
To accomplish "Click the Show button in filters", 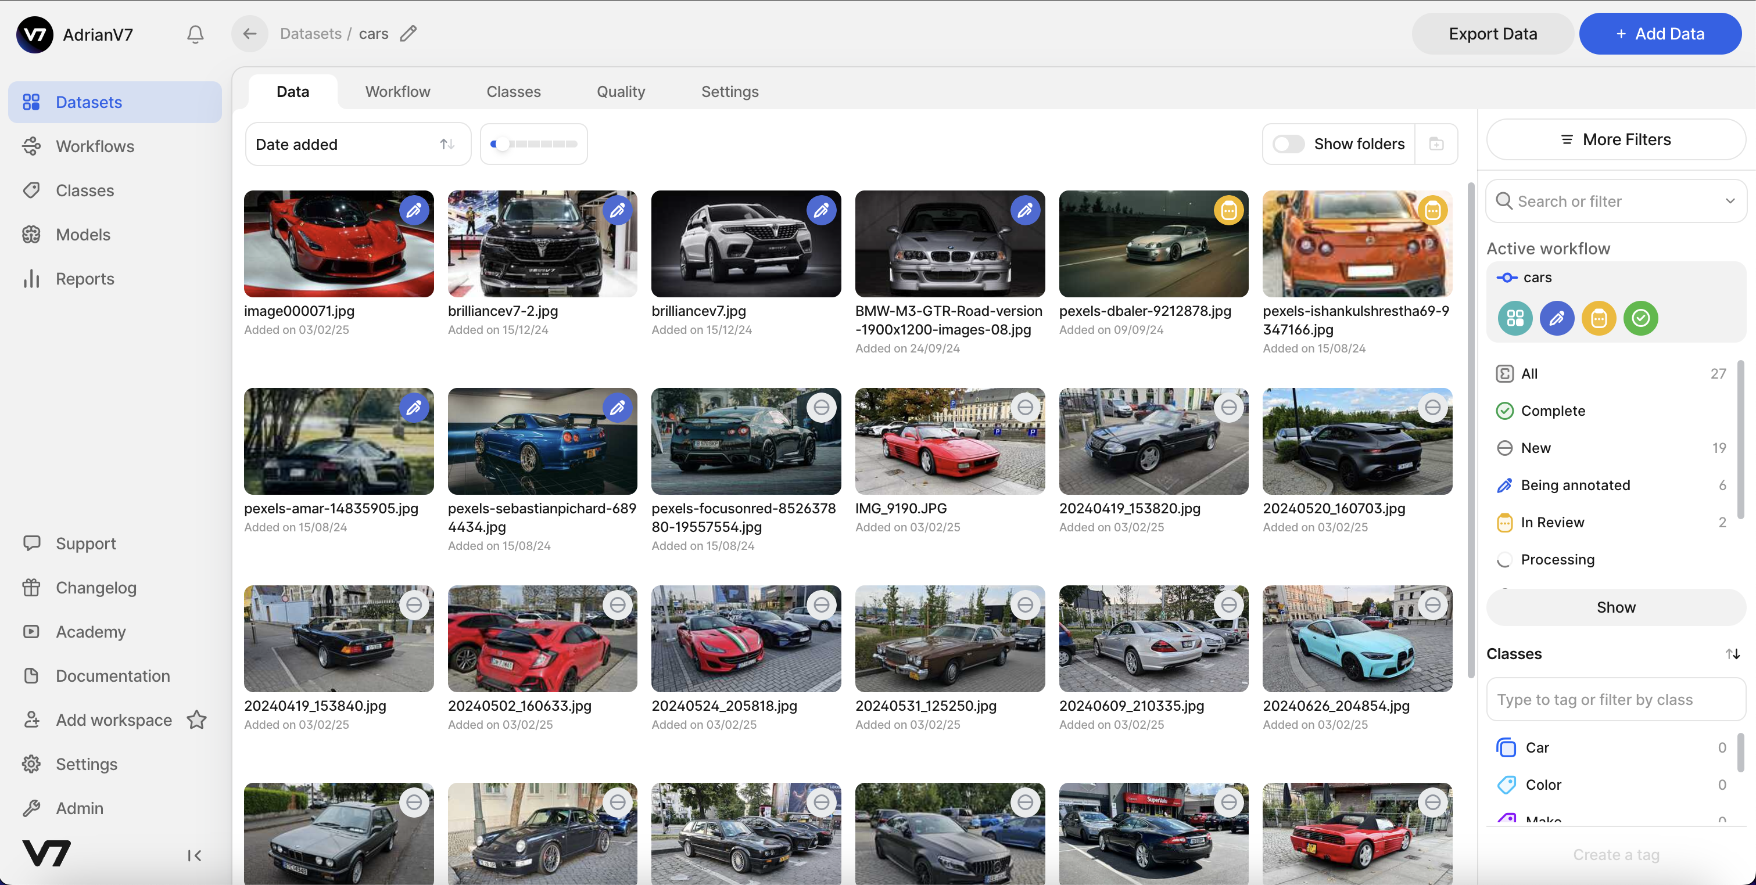I will [x=1615, y=607].
